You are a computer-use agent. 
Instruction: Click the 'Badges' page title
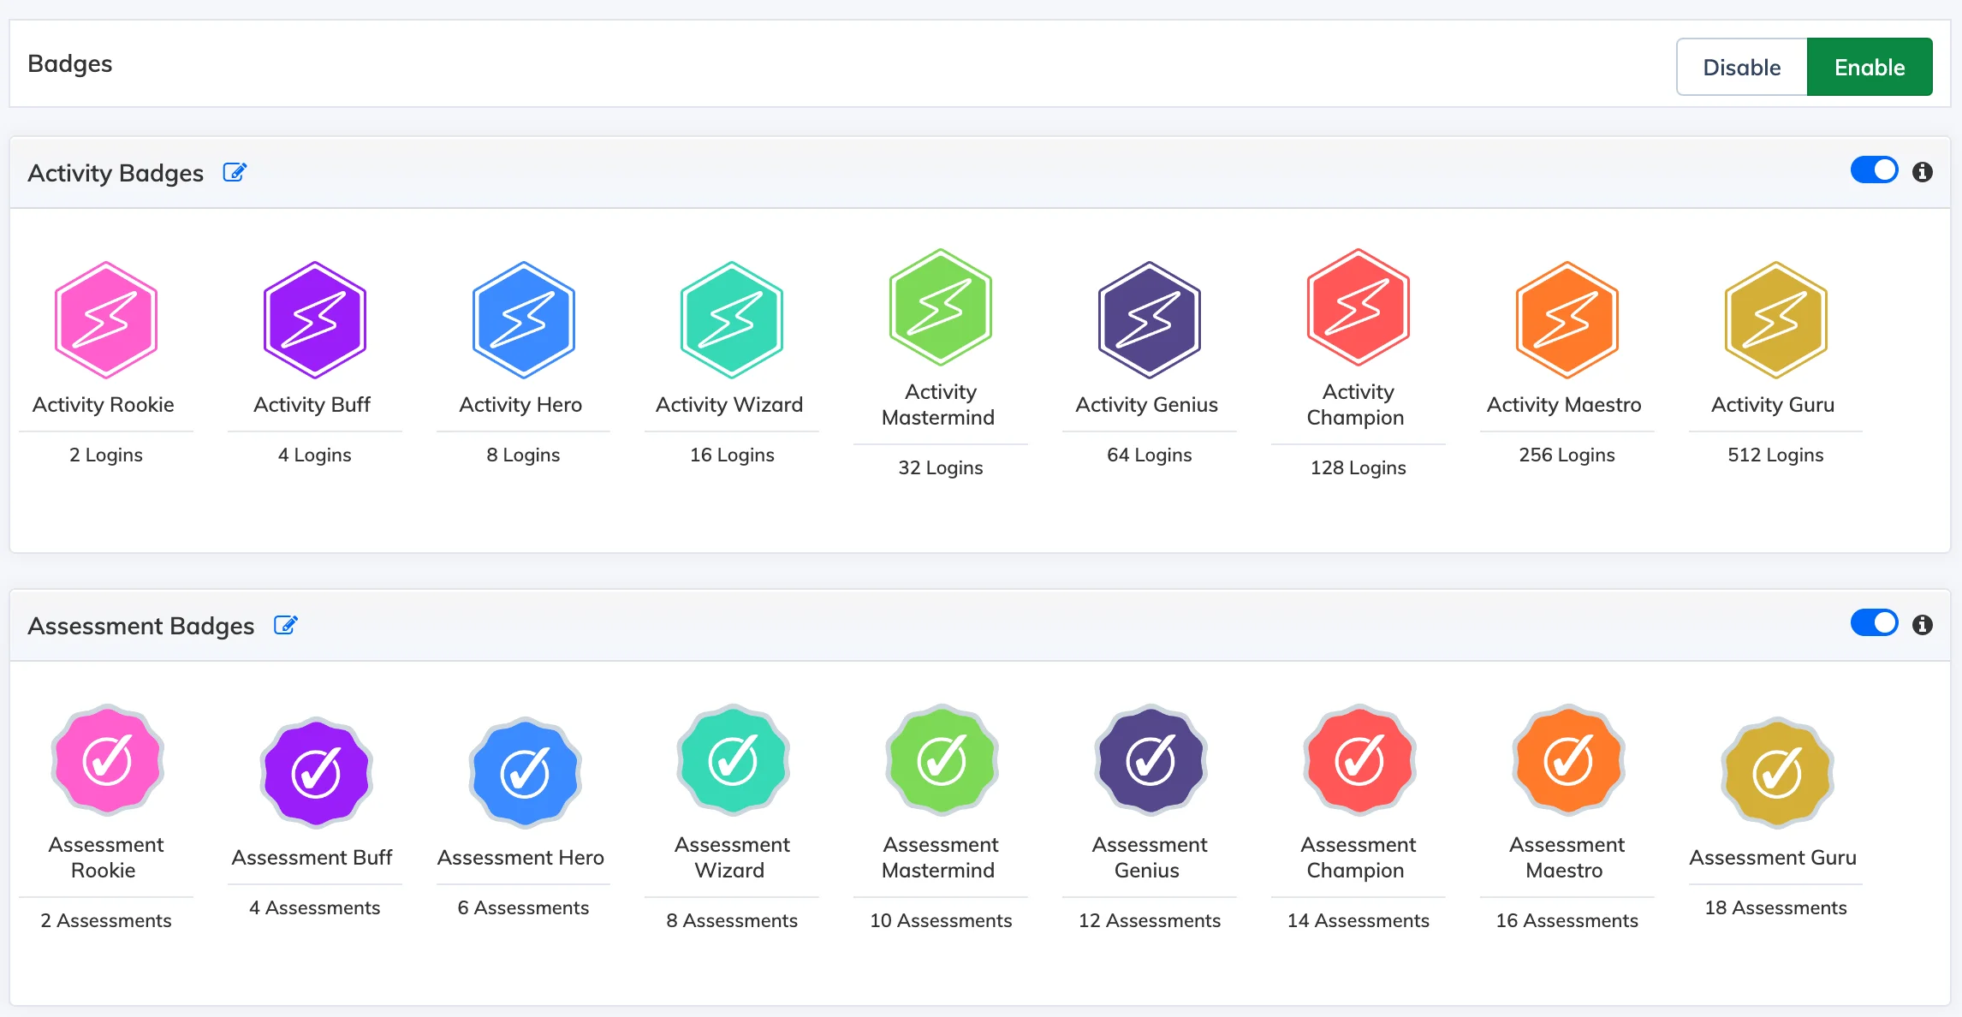click(70, 64)
